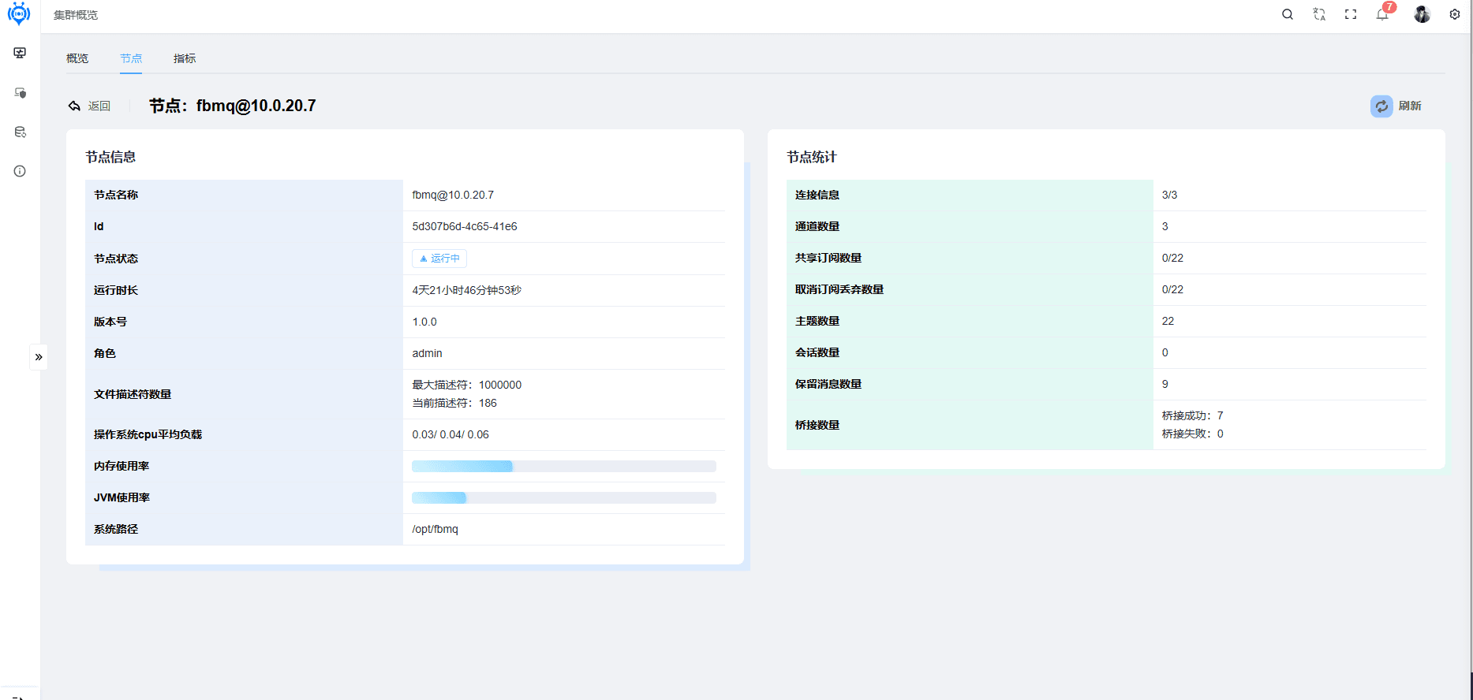The height and width of the screenshot is (700, 1473).
Task: Click the node name value fbmq@10.0.20.7 in table
Action: click(x=453, y=195)
